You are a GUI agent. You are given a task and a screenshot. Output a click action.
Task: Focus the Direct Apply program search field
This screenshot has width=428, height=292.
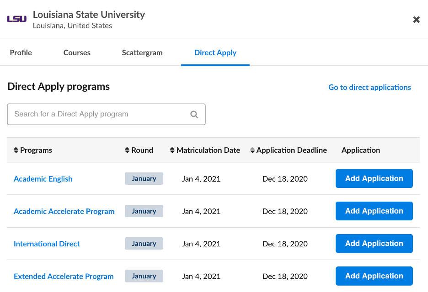tap(106, 114)
